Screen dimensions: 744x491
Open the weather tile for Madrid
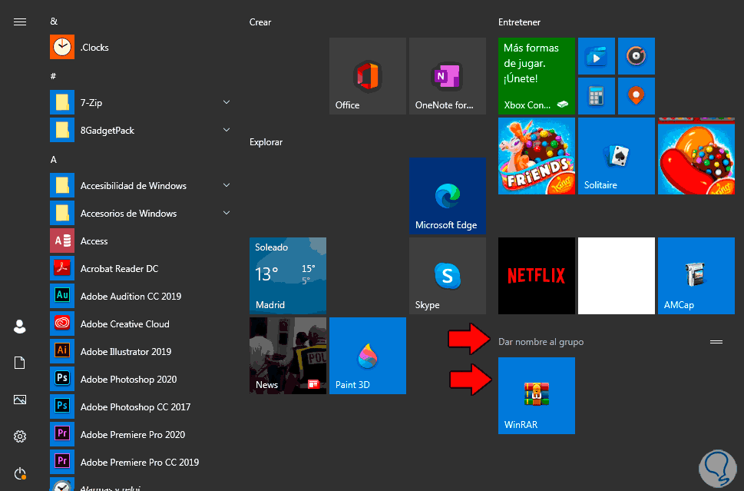pos(288,276)
